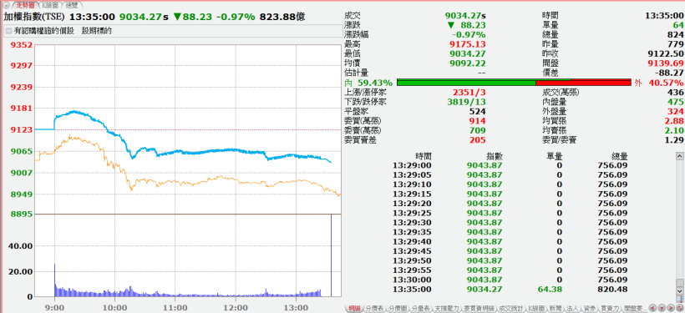Click the 13:29:30 detail row
685x313 pixels.
click(x=510, y=223)
